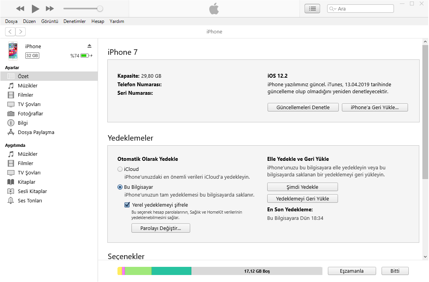429x282 pixels.
Task: Open the Yardım menu
Action: point(117,21)
